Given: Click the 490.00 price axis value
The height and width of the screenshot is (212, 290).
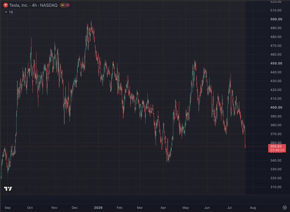Looking at the screenshot, I should (276, 28).
